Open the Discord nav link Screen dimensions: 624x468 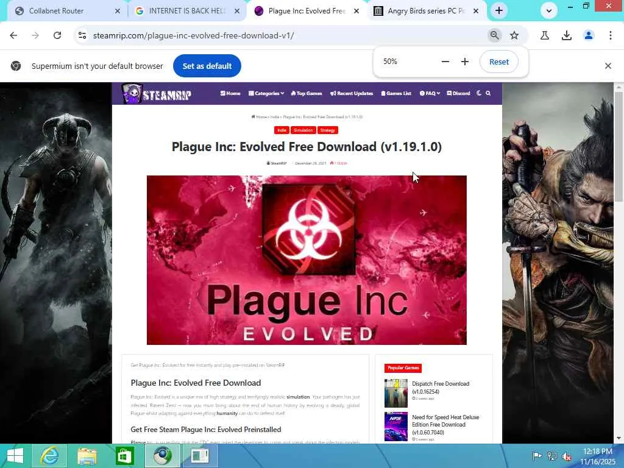(458, 93)
